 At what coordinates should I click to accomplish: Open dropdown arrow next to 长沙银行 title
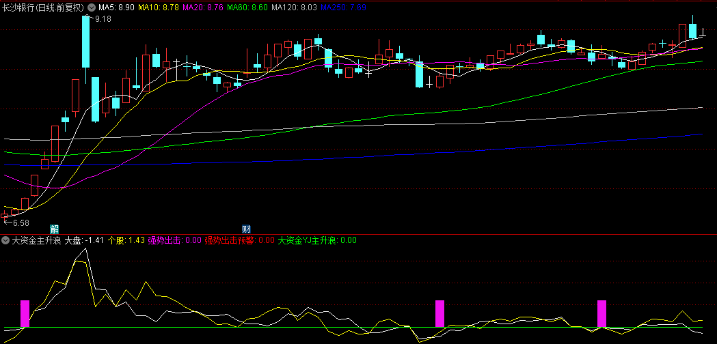pos(91,8)
